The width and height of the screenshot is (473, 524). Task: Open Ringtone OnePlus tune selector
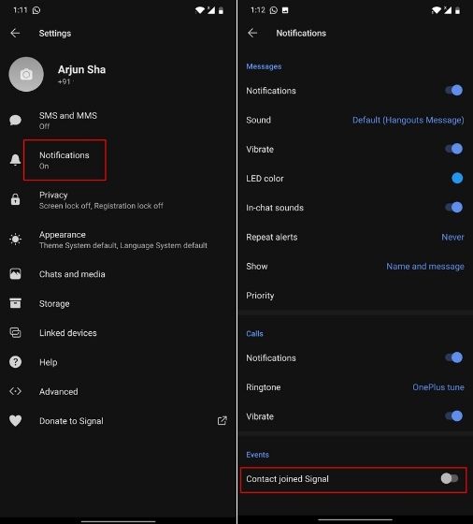438,387
